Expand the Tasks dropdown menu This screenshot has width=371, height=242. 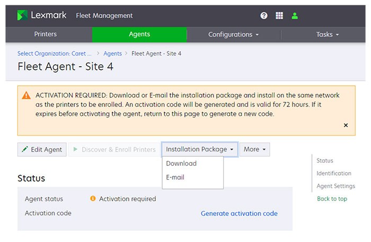pos(327,34)
